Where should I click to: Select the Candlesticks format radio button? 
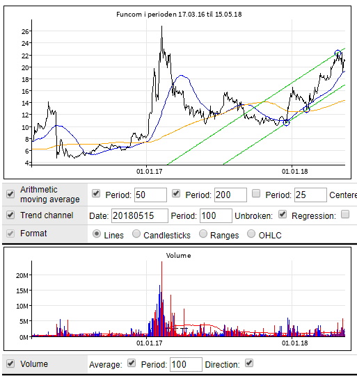click(x=136, y=234)
